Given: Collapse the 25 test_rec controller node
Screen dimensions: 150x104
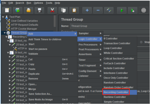Looking at the screenshot, I should pos(8,41).
